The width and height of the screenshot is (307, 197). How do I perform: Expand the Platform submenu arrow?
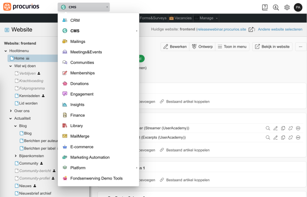point(137,168)
